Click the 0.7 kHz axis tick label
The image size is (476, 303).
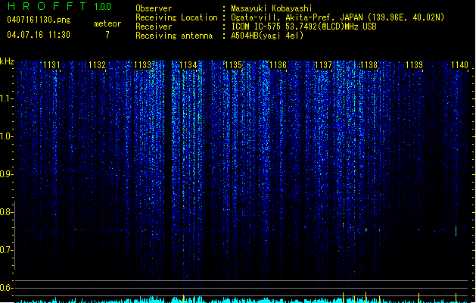[x=7, y=250]
